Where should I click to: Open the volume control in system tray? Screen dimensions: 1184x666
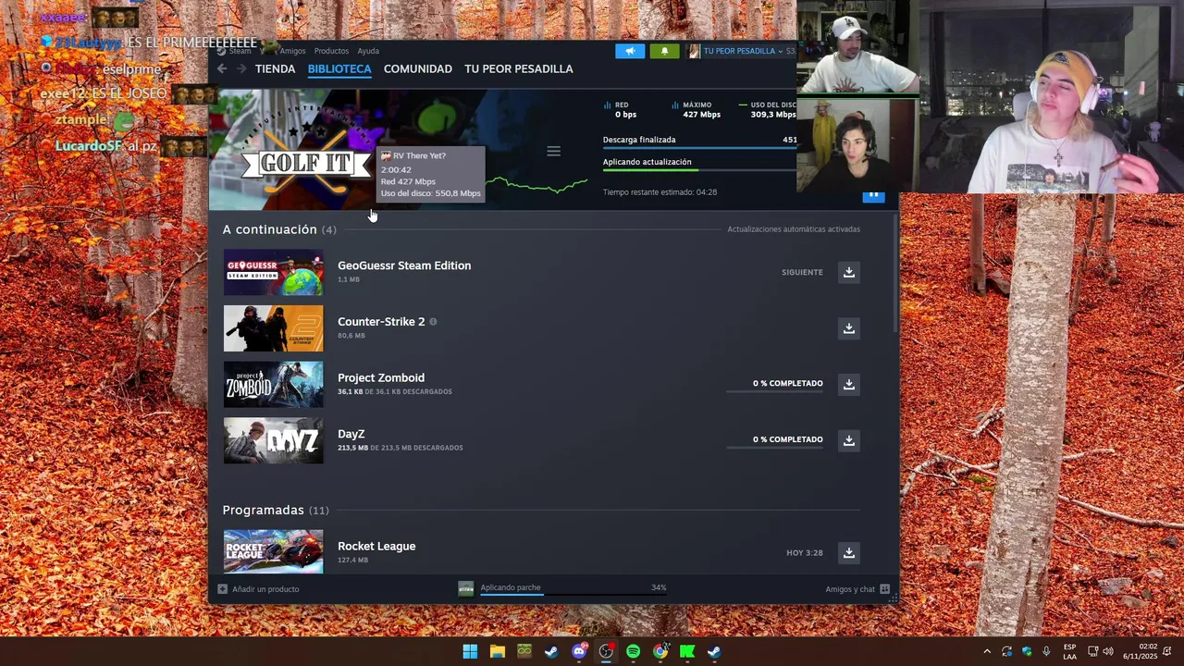pos(1108,651)
